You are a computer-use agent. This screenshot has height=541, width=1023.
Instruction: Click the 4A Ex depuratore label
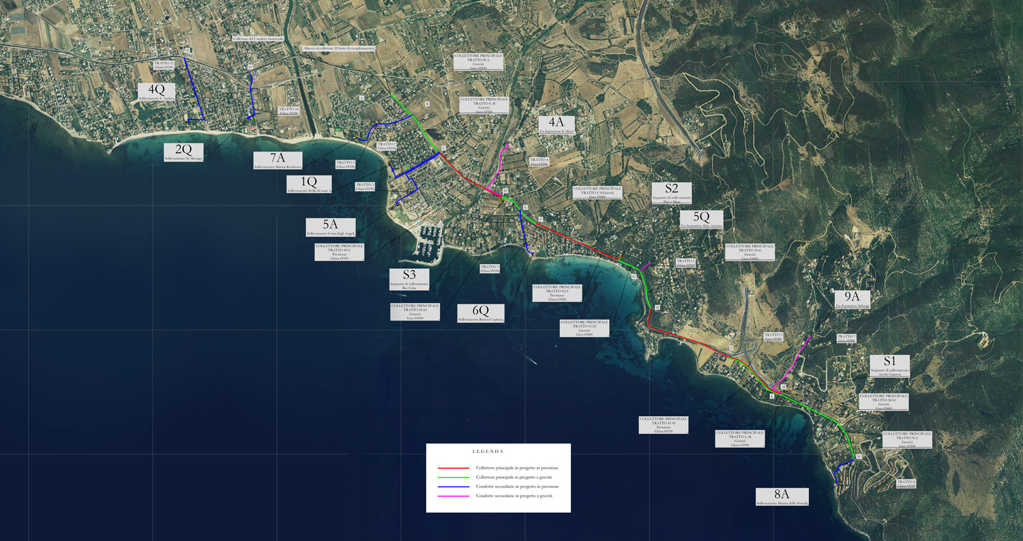[557, 126]
